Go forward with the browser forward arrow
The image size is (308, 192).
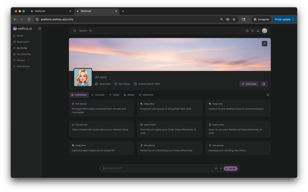pyautogui.click(x=22, y=19)
